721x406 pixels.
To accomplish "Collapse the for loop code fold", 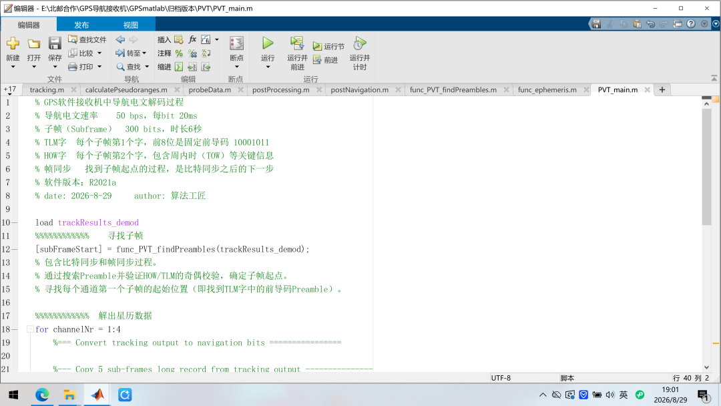I will pos(30,329).
